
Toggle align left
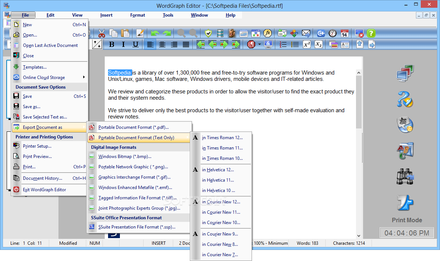coord(150,44)
